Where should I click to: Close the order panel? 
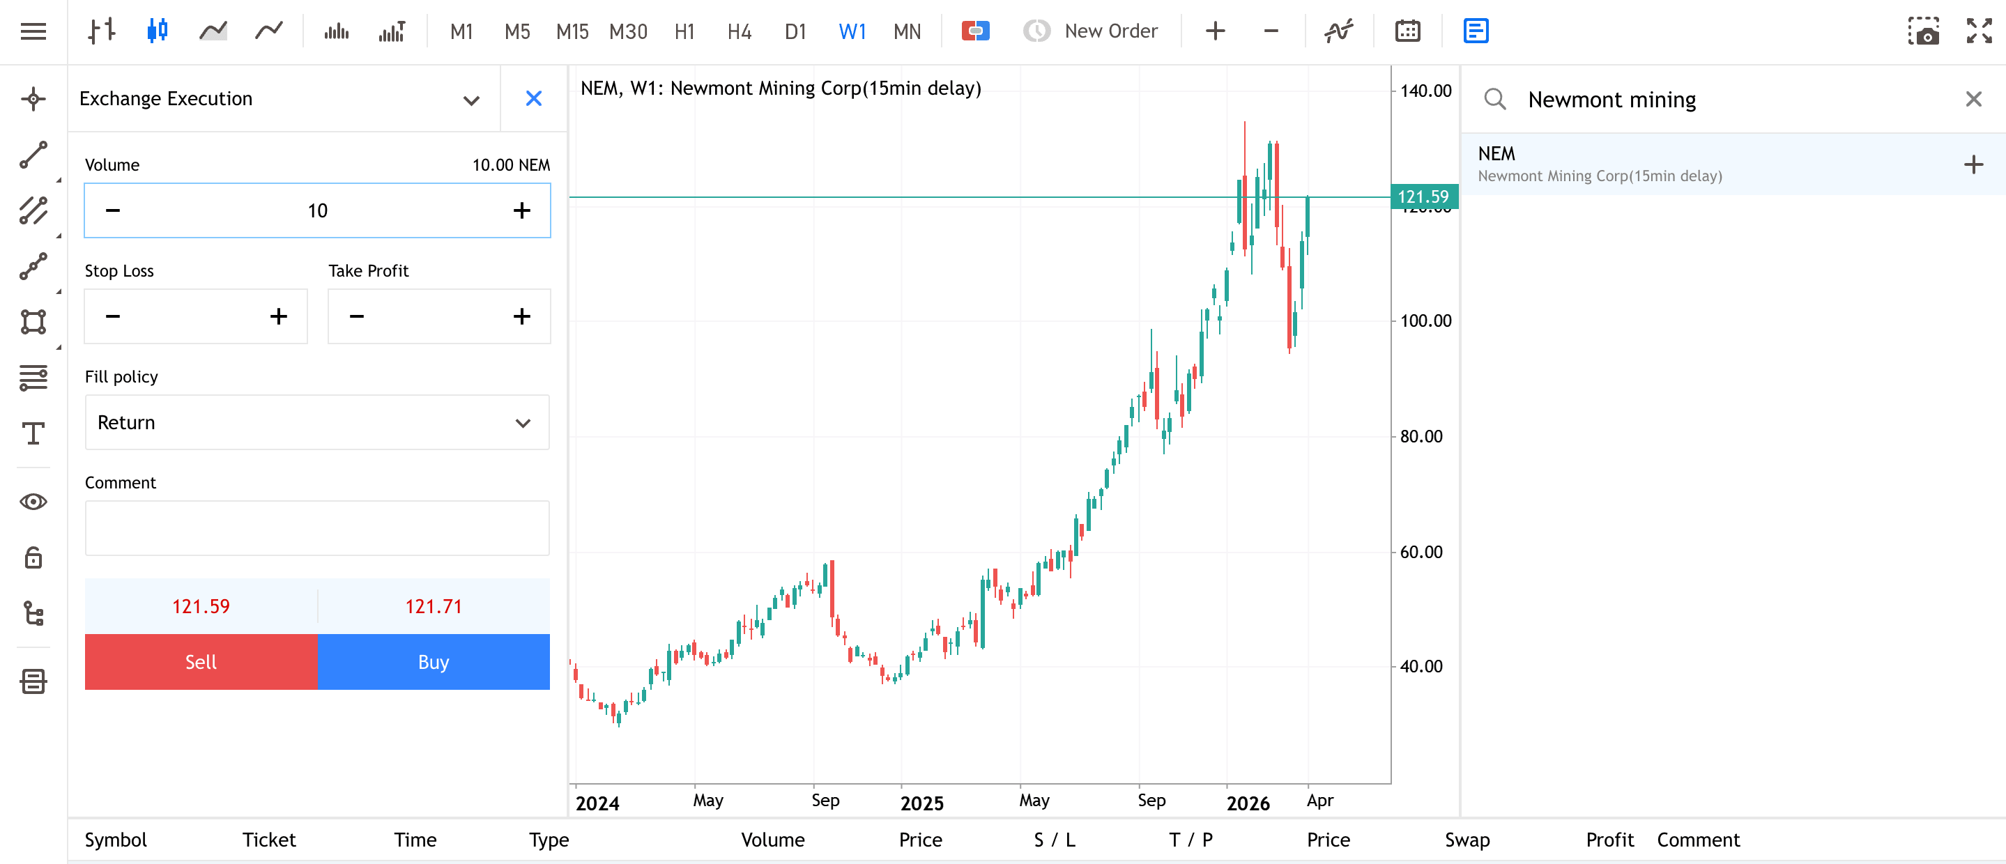(533, 99)
